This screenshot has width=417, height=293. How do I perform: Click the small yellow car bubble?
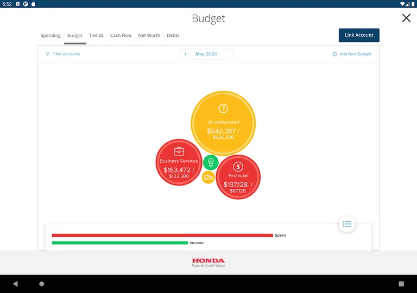pos(208,177)
